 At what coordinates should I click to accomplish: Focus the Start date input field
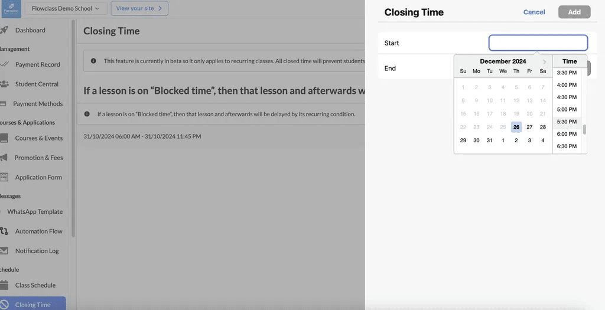538,43
